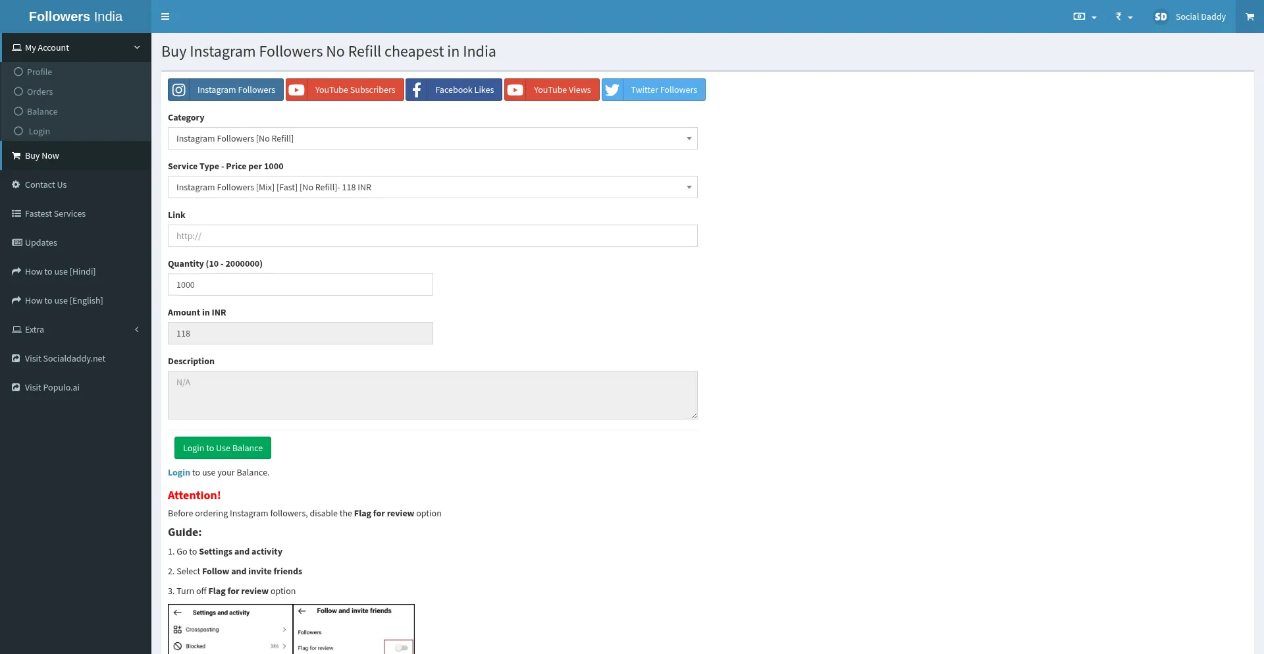Click the circle icon beside Profile
Screen dimensions: 1264x654
coord(18,72)
